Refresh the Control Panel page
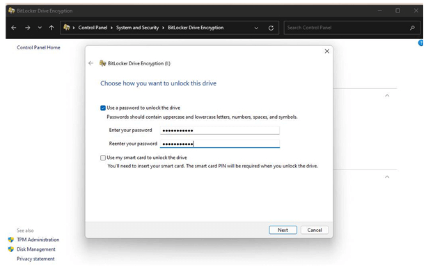The height and width of the screenshot is (266, 426). tap(271, 28)
